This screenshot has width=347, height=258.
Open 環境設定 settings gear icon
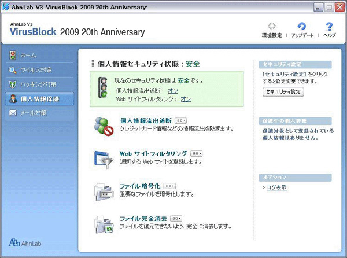[x=272, y=26]
